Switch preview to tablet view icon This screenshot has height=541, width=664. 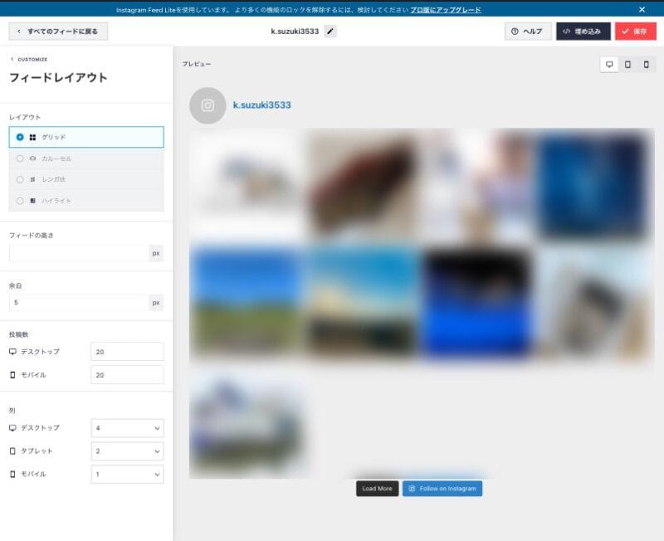click(628, 65)
